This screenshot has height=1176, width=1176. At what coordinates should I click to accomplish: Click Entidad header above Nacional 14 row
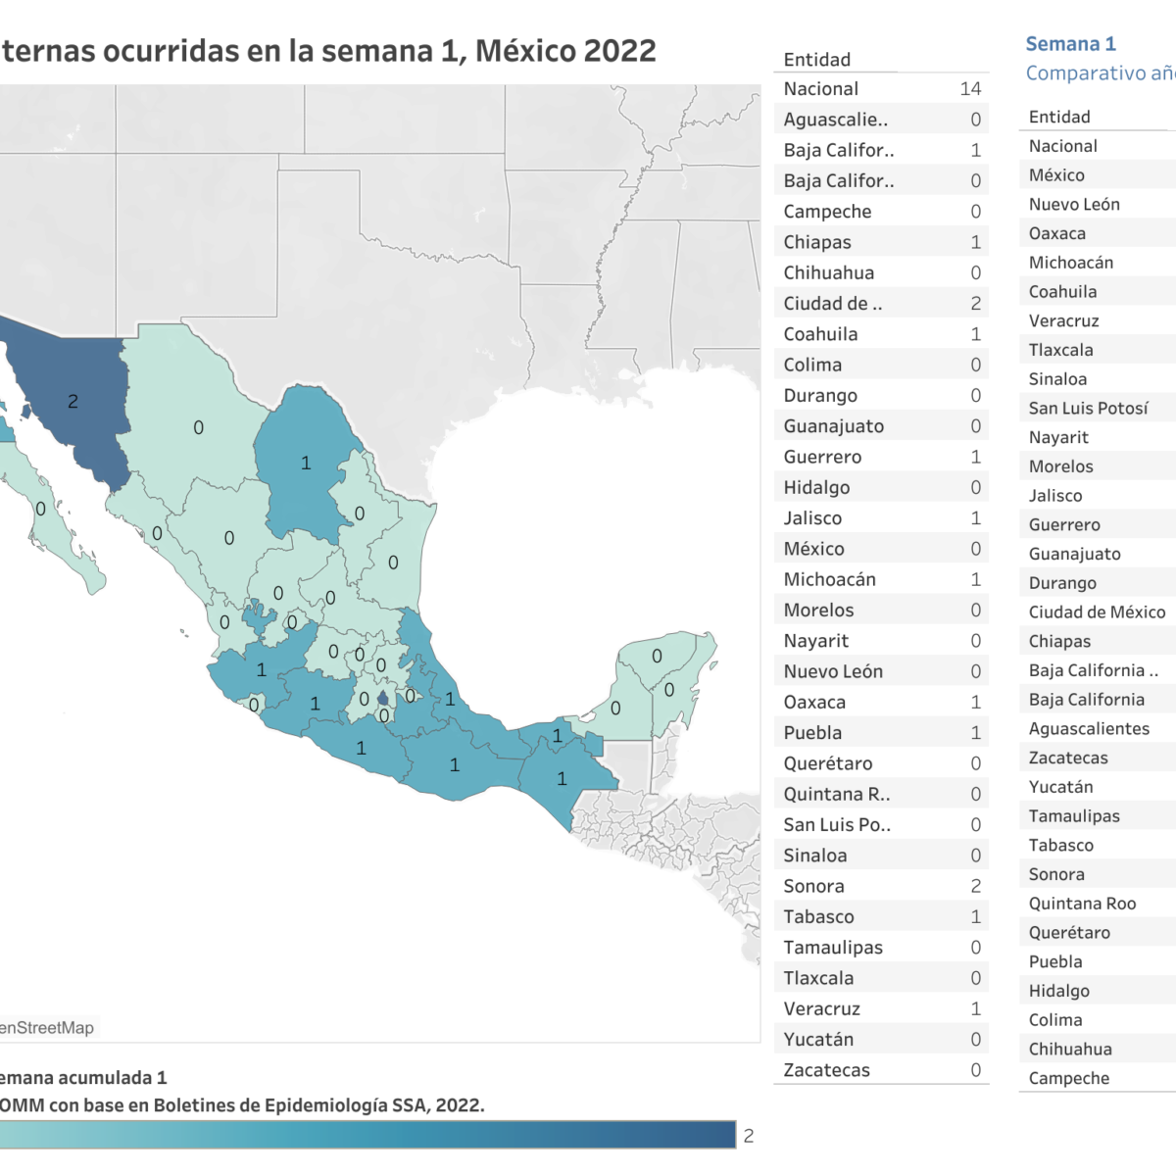[x=817, y=60]
